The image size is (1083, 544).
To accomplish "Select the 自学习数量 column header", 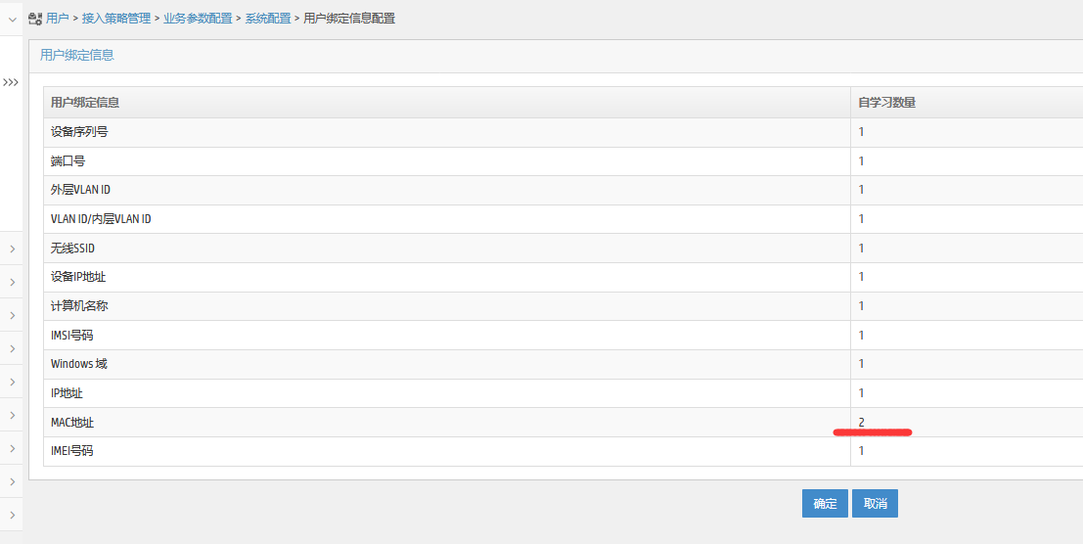I will pos(886,103).
